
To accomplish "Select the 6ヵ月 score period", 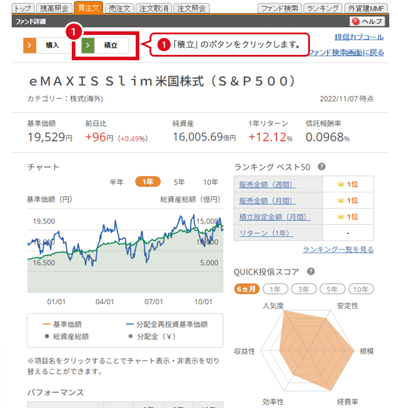I will (247, 289).
